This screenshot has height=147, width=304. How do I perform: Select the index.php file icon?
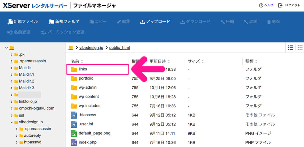(x=74, y=143)
